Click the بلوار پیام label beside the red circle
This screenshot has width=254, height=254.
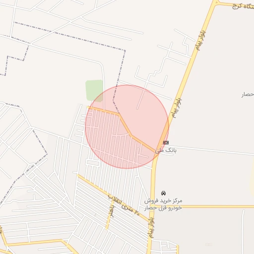click(x=177, y=109)
